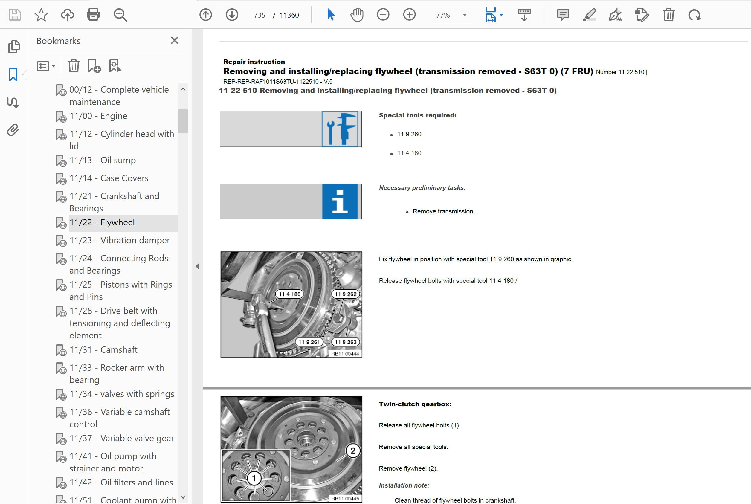Image resolution: width=751 pixels, height=504 pixels.
Task: Toggle the page thumbnails panel
Action: tap(14, 47)
